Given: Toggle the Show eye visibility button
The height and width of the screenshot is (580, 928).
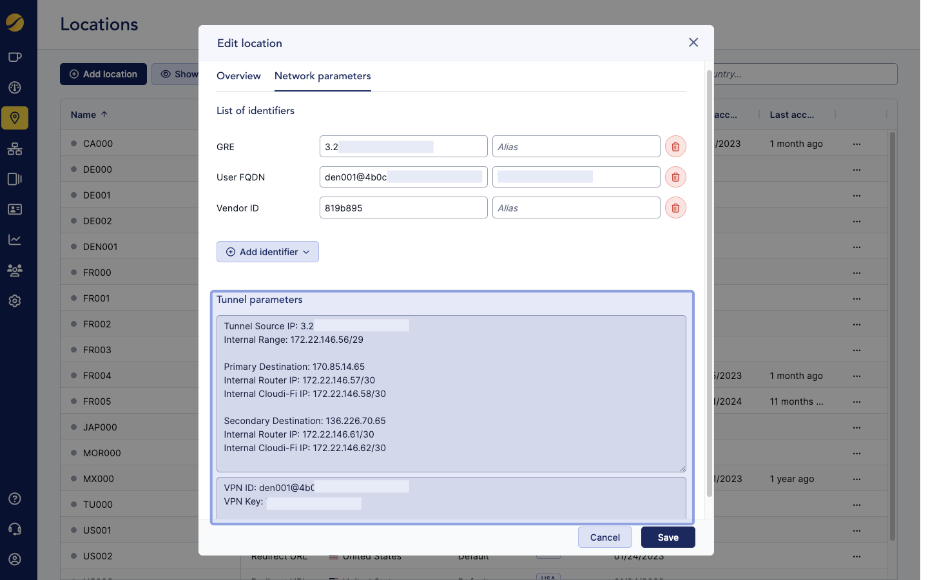Looking at the screenshot, I should coord(179,73).
